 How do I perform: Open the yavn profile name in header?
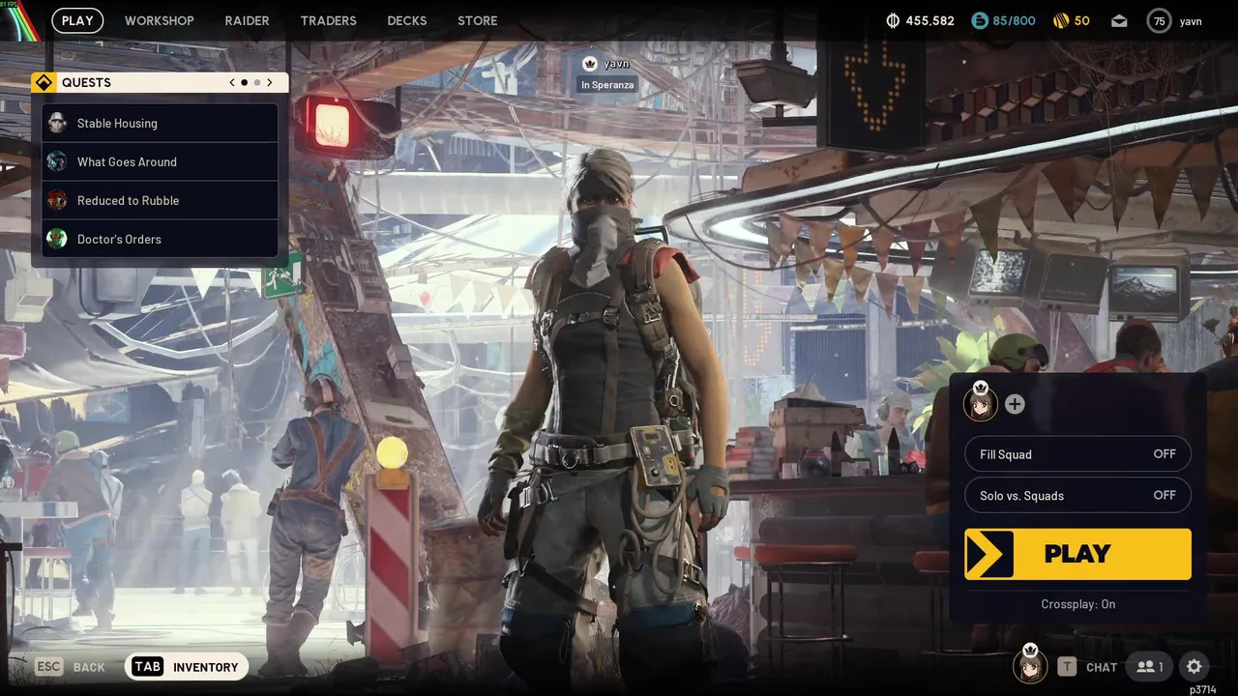coord(1191,21)
